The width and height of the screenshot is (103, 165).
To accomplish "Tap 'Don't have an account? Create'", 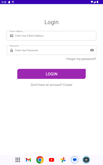I will (51, 85).
